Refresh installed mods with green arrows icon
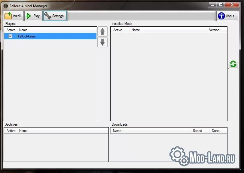This screenshot has height=173, width=244. (233, 64)
